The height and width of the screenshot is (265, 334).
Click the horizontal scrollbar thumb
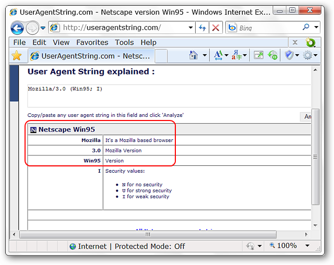pos(148,235)
